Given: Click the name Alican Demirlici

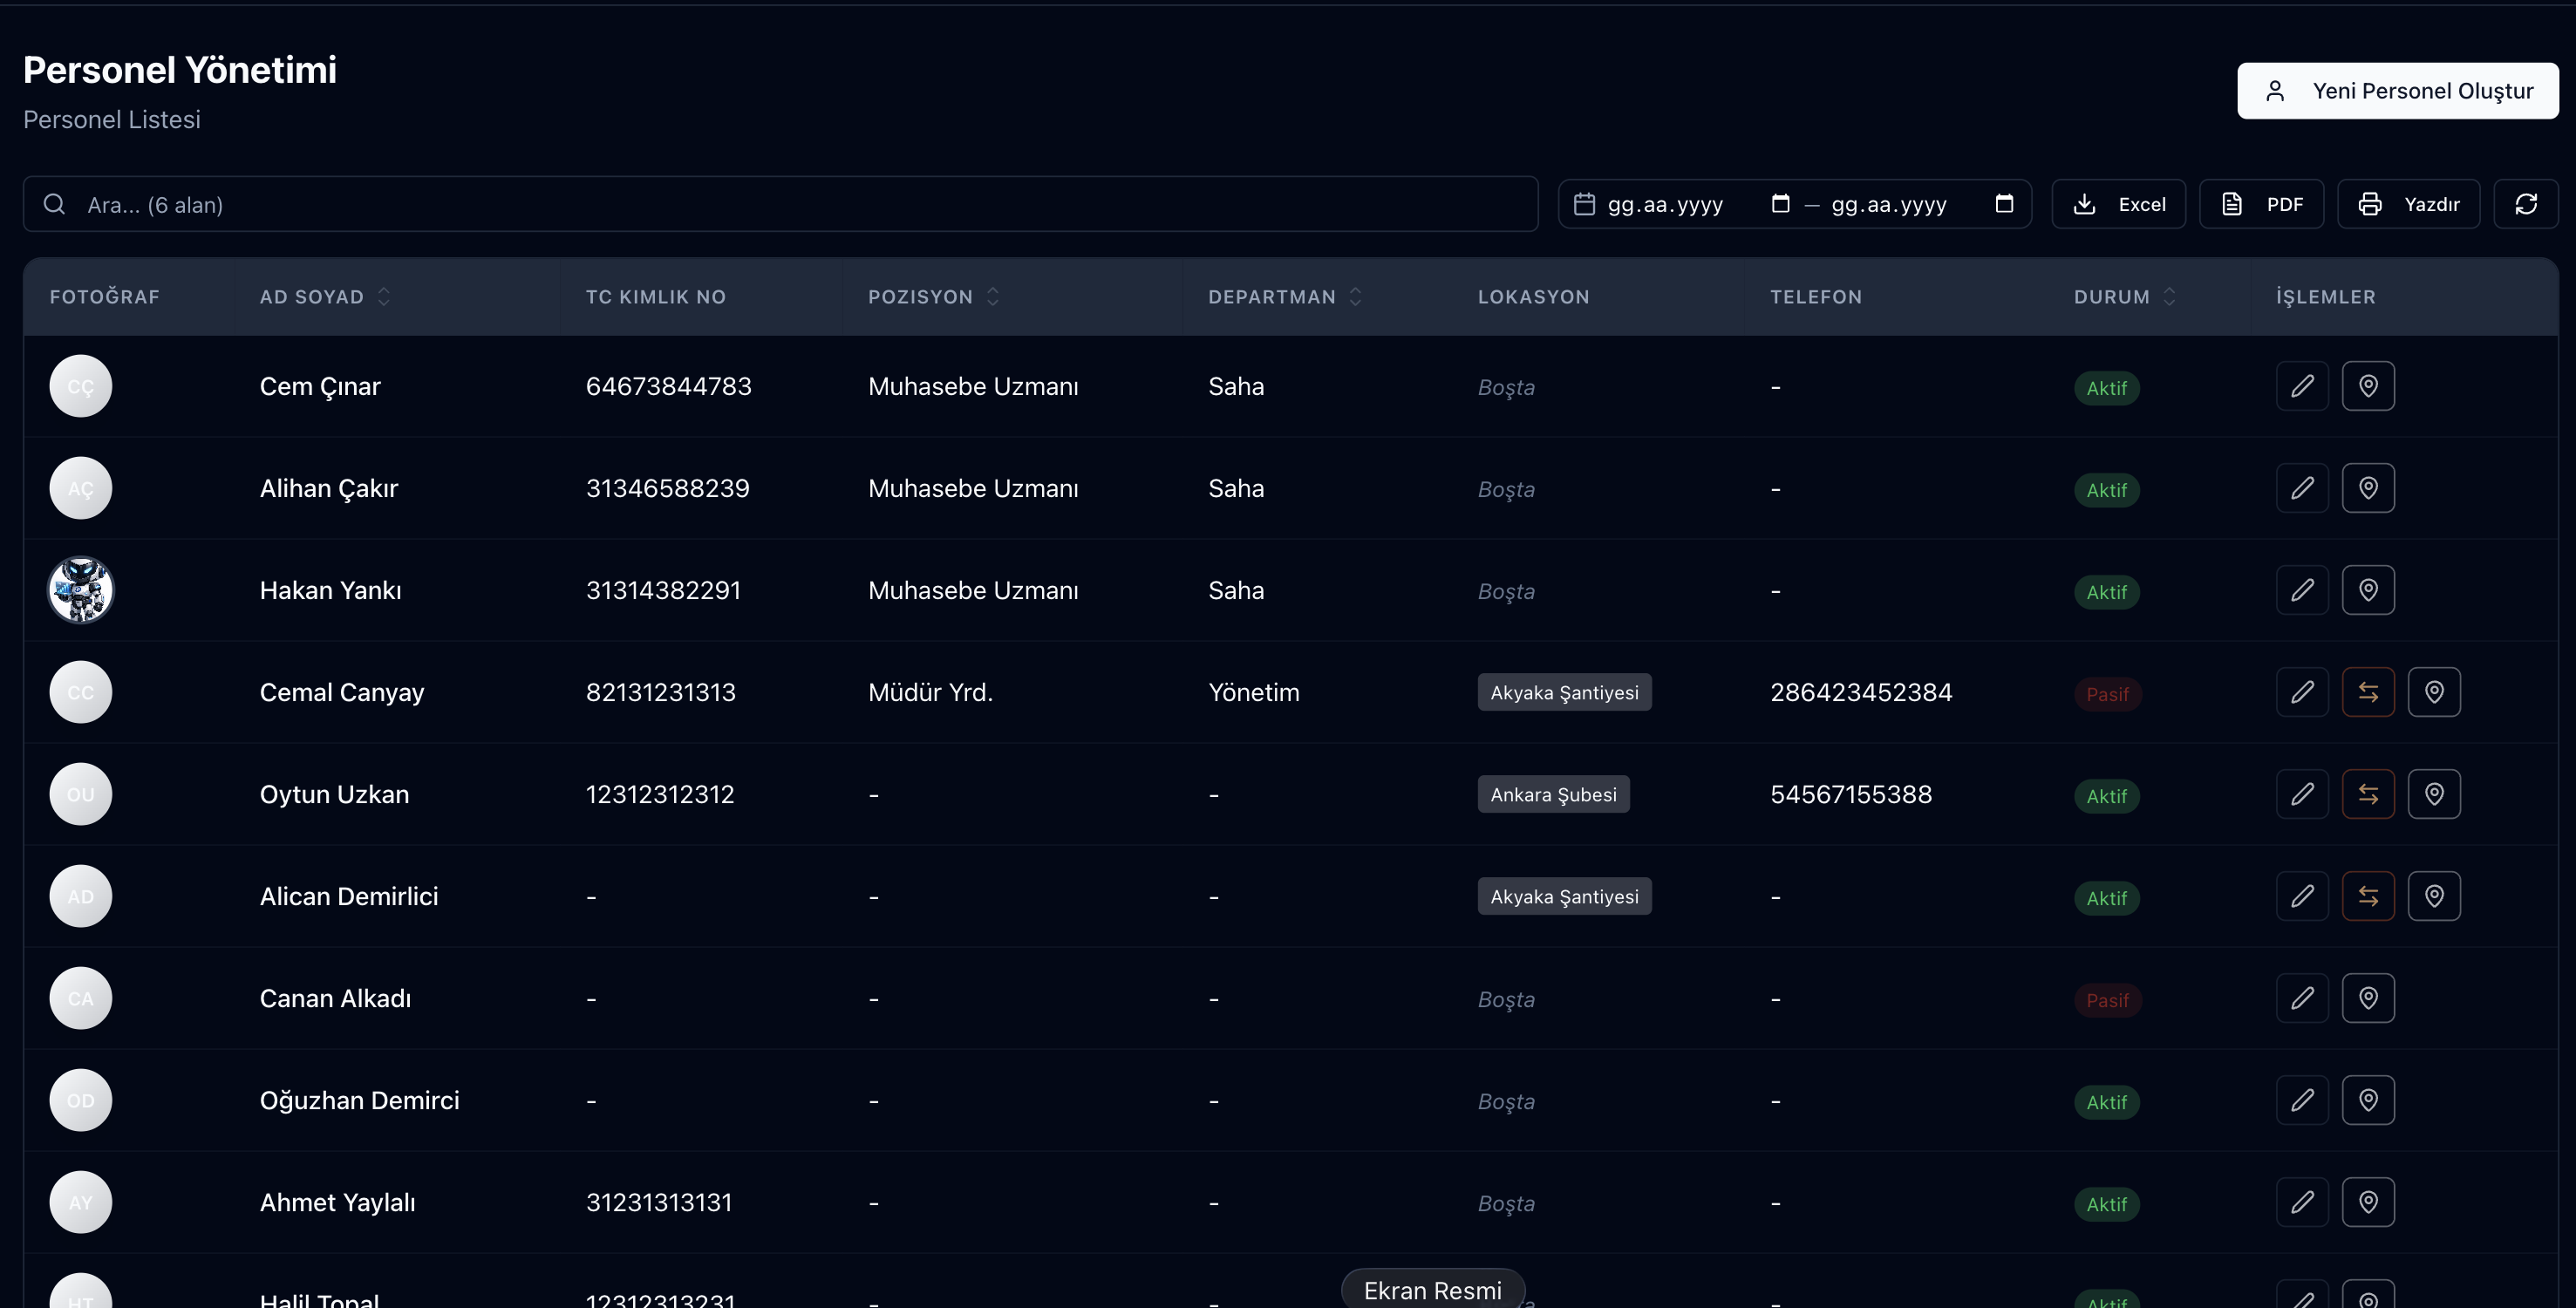Looking at the screenshot, I should pos(349,896).
